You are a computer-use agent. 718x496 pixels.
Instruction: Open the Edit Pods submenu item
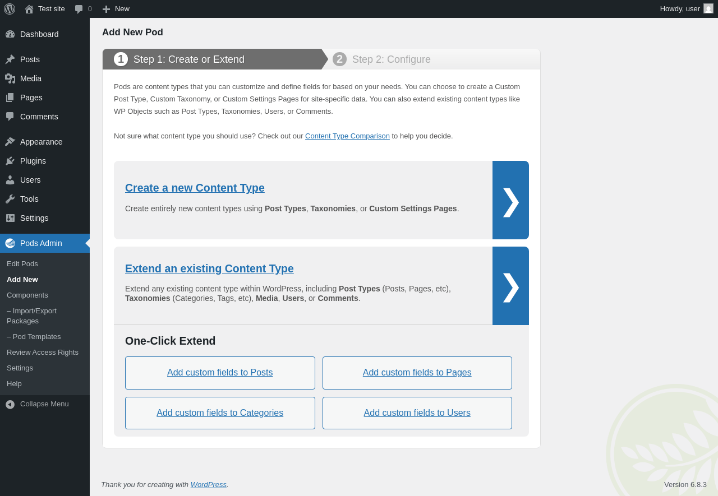[22, 264]
